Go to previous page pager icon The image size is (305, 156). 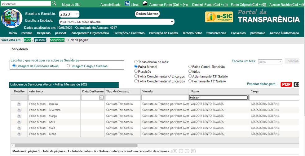[181, 151]
